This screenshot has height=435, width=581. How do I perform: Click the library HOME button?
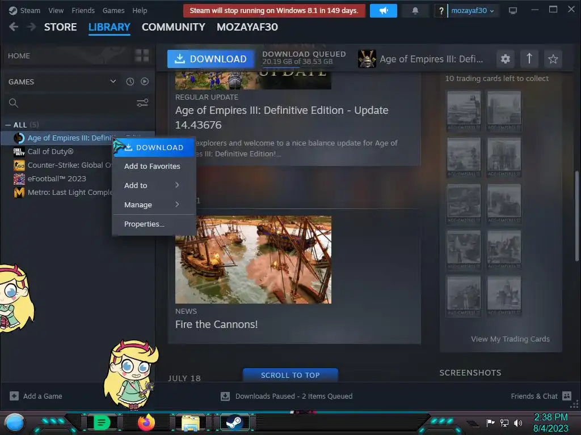19,56
